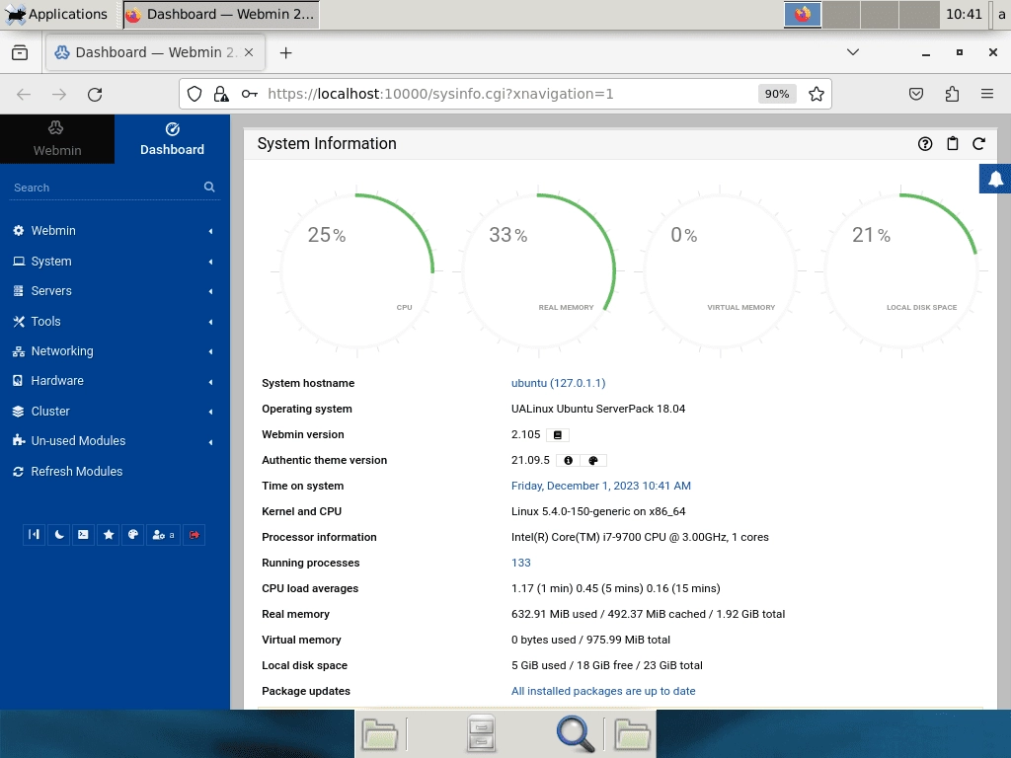The image size is (1011, 758).
Task: Expand the Tools menu category
Action: click(115, 321)
